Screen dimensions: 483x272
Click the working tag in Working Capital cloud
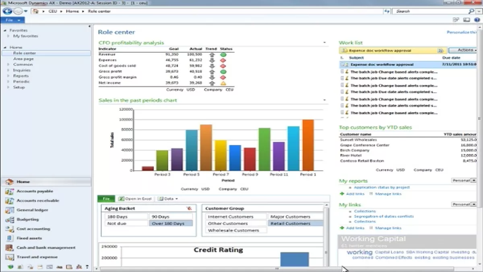(x=359, y=252)
